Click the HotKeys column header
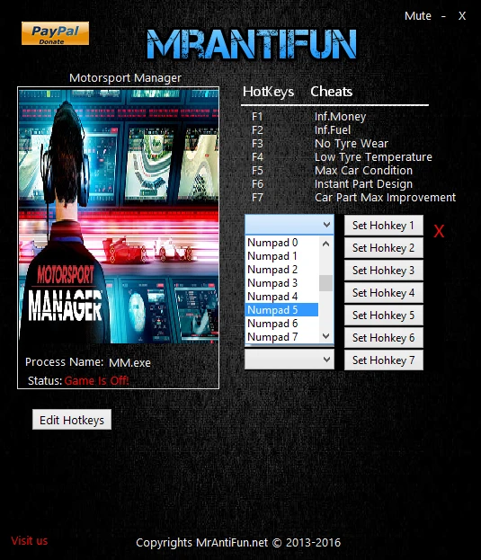The image size is (481, 560). click(x=268, y=92)
